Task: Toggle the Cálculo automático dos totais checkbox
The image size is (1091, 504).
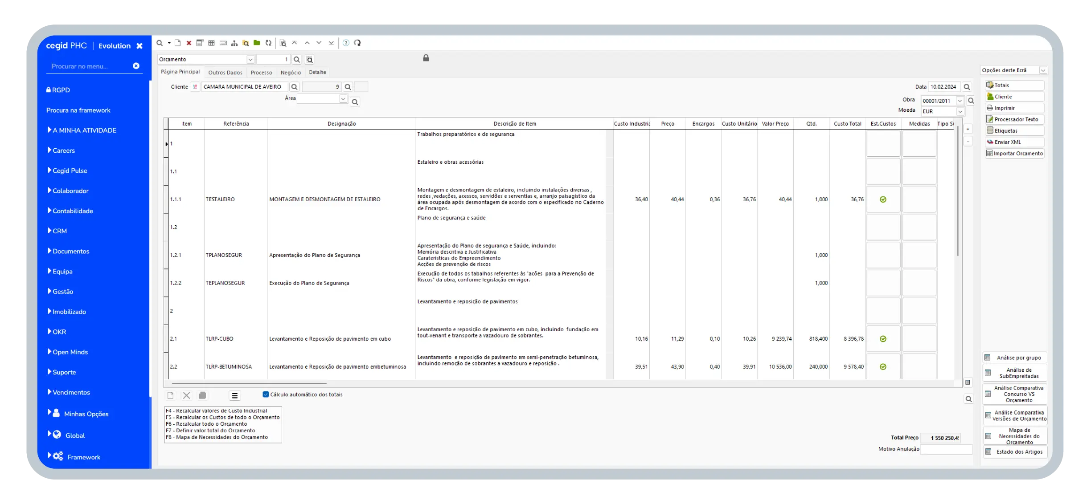Action: 266,394
